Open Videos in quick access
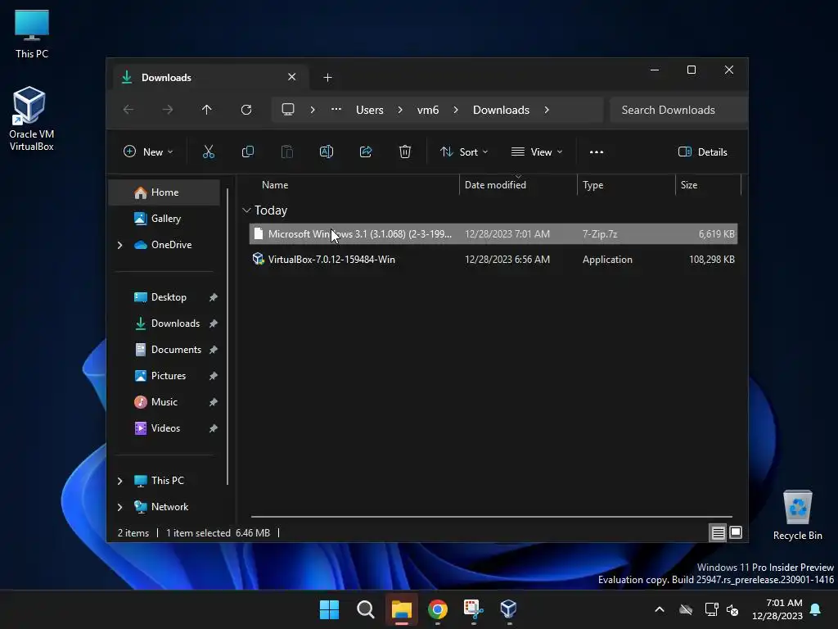Viewport: 838px width, 629px height. coord(164,428)
